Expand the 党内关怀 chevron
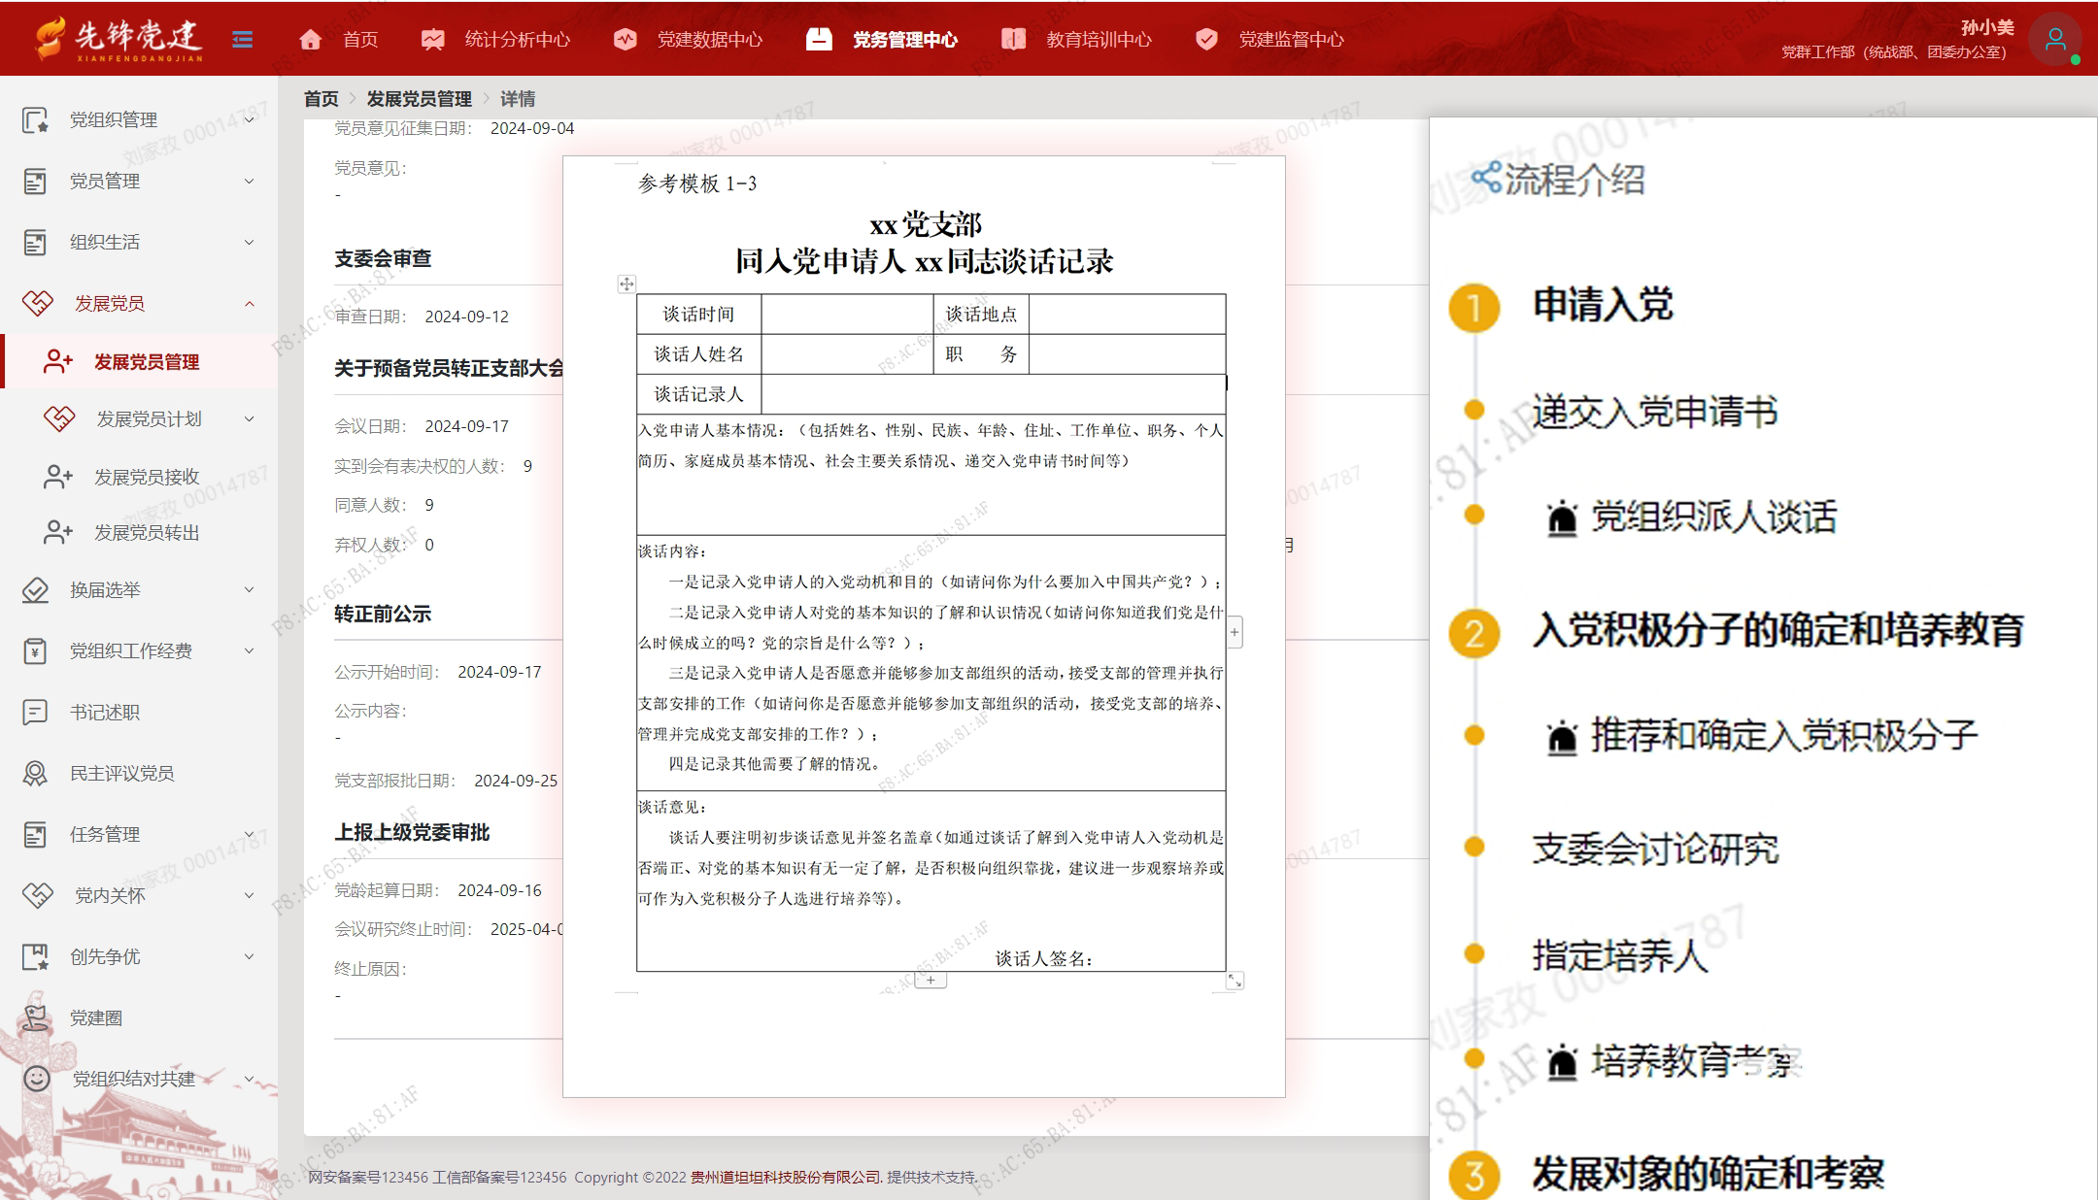 point(250,895)
